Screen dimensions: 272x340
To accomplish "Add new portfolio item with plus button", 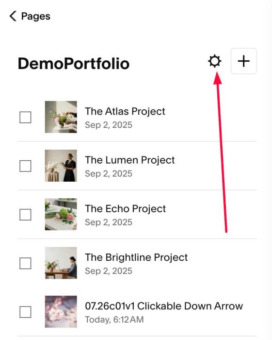I will 244,61.
